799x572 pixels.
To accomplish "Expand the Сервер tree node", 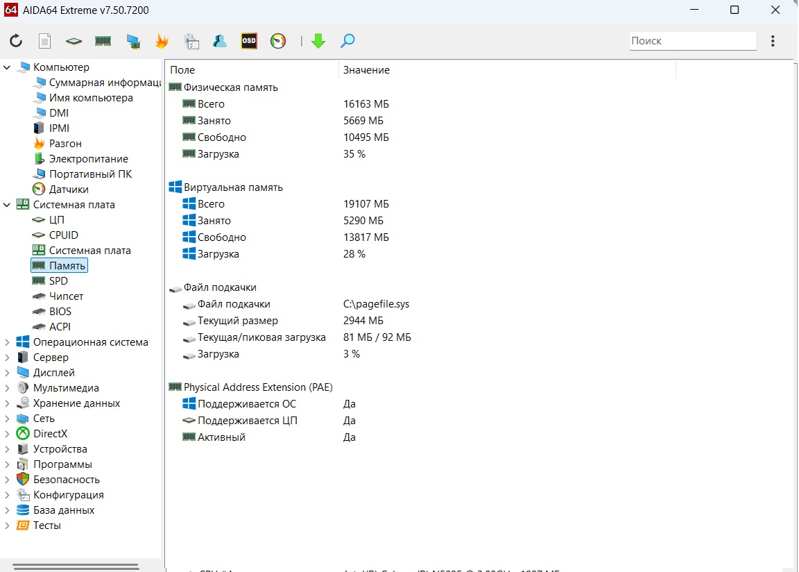I will pyautogui.click(x=7, y=358).
